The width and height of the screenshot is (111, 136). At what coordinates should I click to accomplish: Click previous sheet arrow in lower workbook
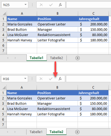tap(7, 132)
